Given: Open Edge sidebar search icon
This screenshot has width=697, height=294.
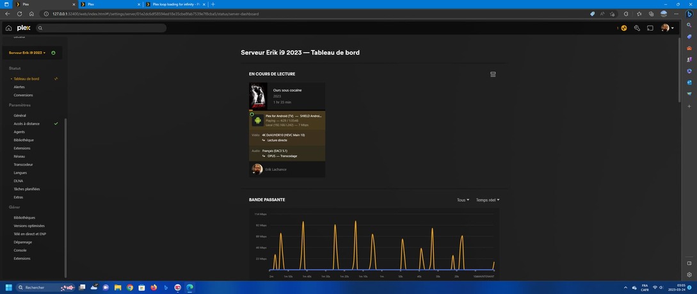Looking at the screenshot, I should (689, 26).
